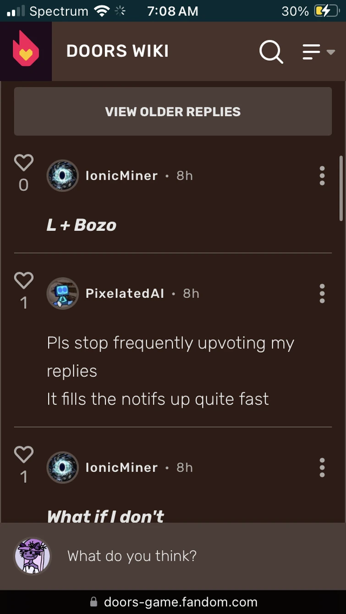
Task: Open the Fandom heart-flame logo
Action: coord(26,51)
